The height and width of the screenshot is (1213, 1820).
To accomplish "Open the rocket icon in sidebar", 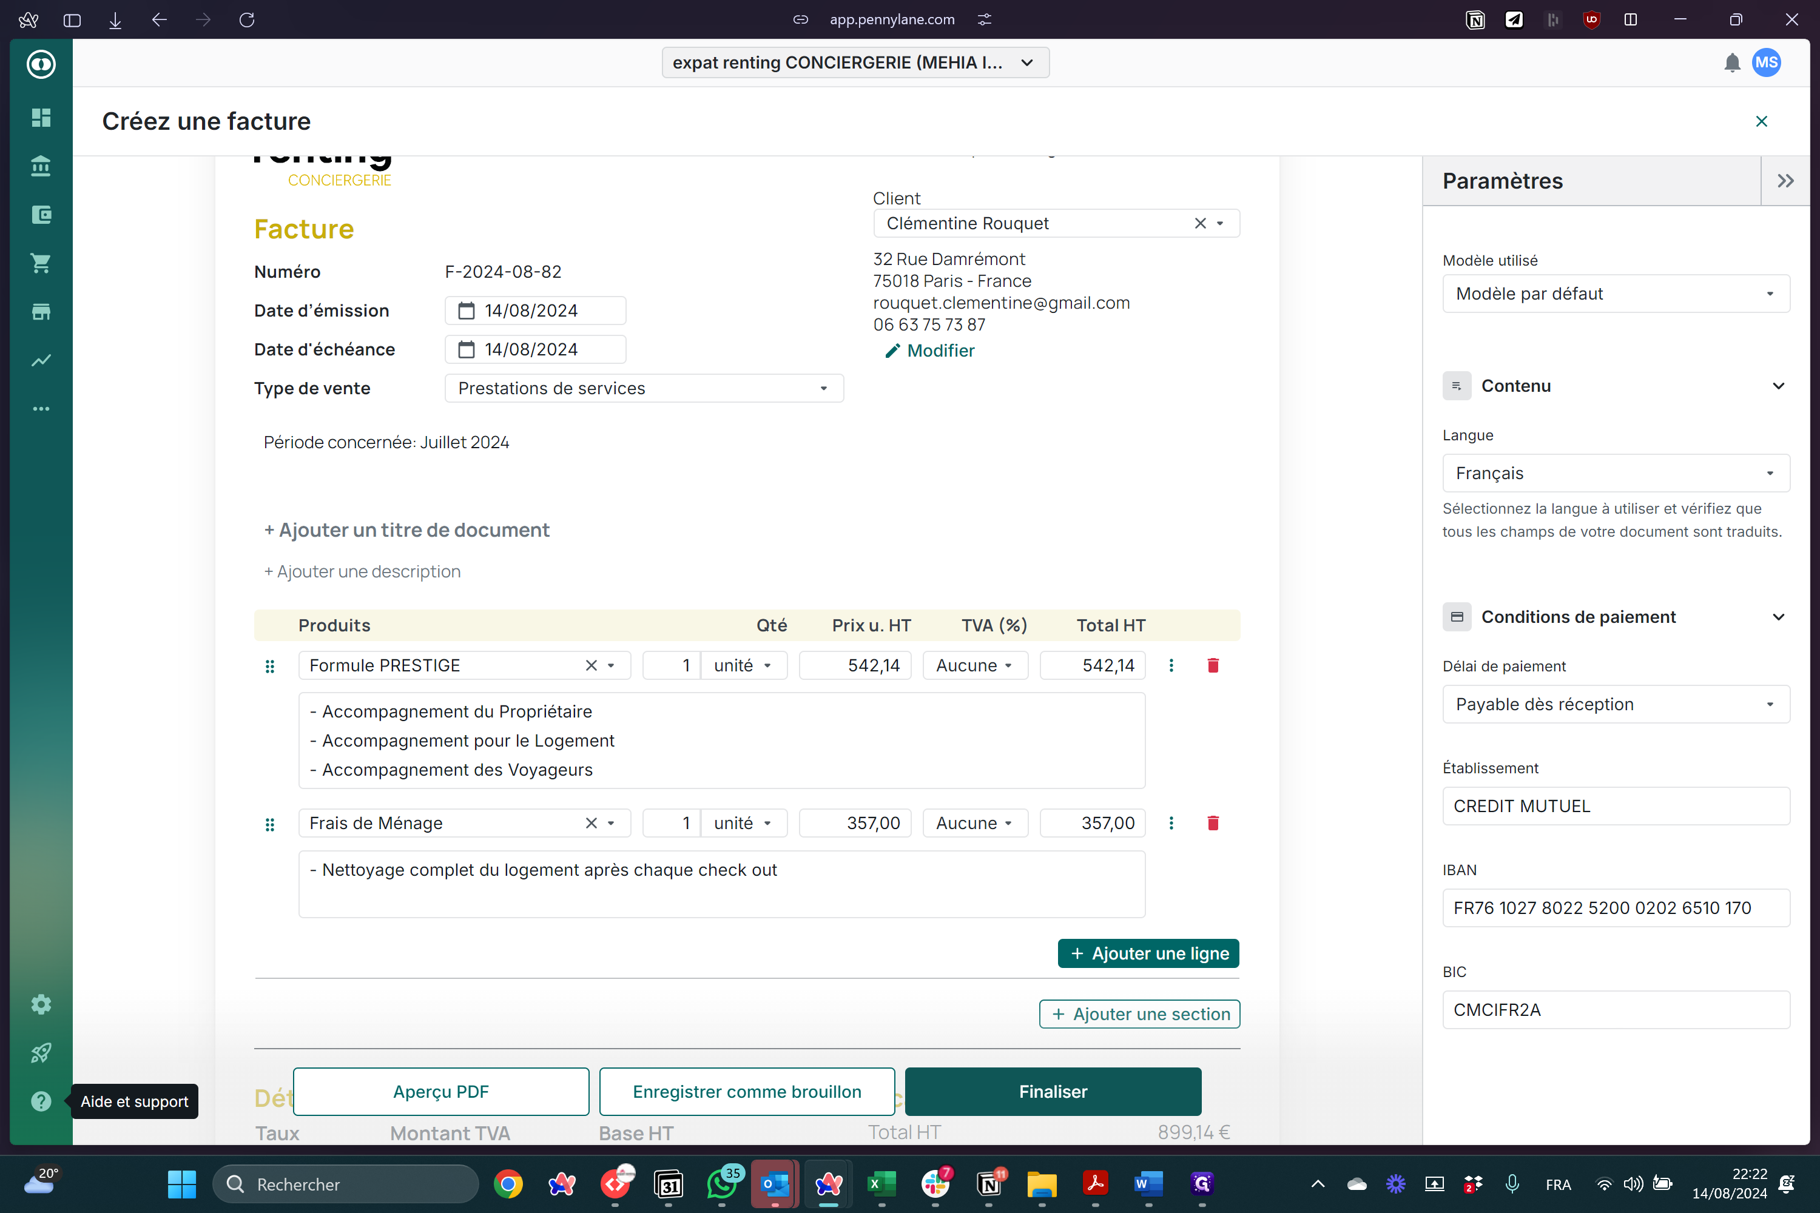I will 41,1053.
